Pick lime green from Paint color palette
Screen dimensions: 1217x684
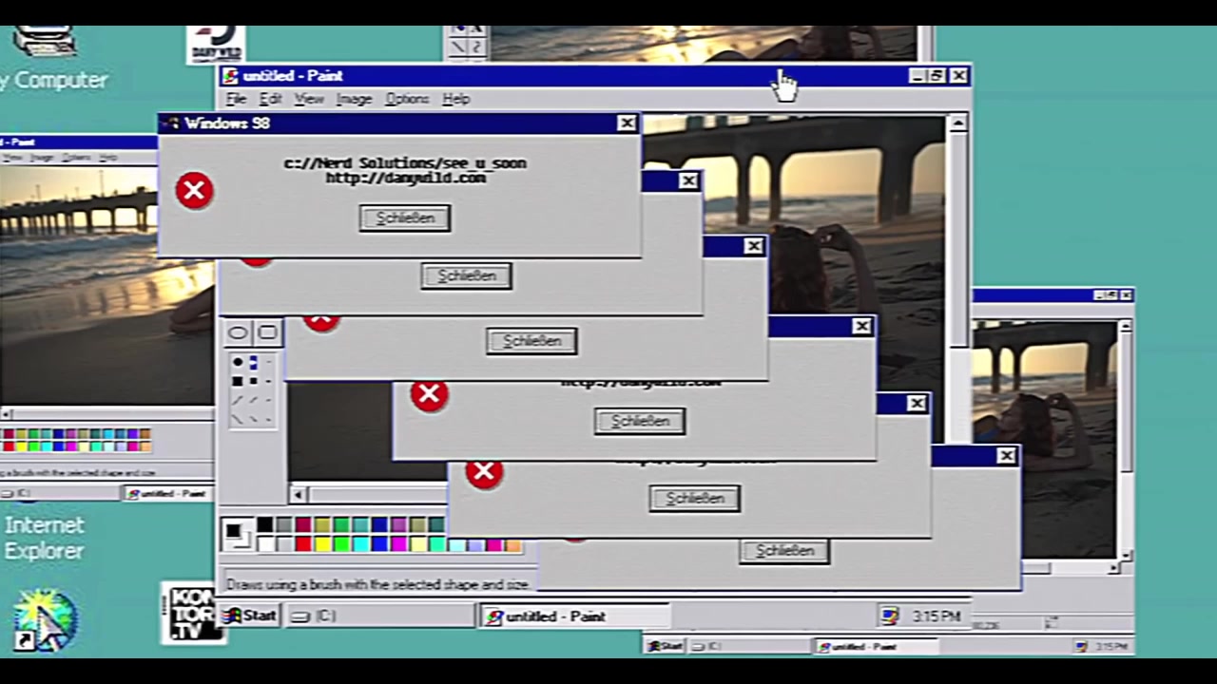341,544
